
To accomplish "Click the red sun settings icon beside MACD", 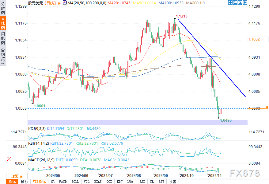I will [9, 159].
